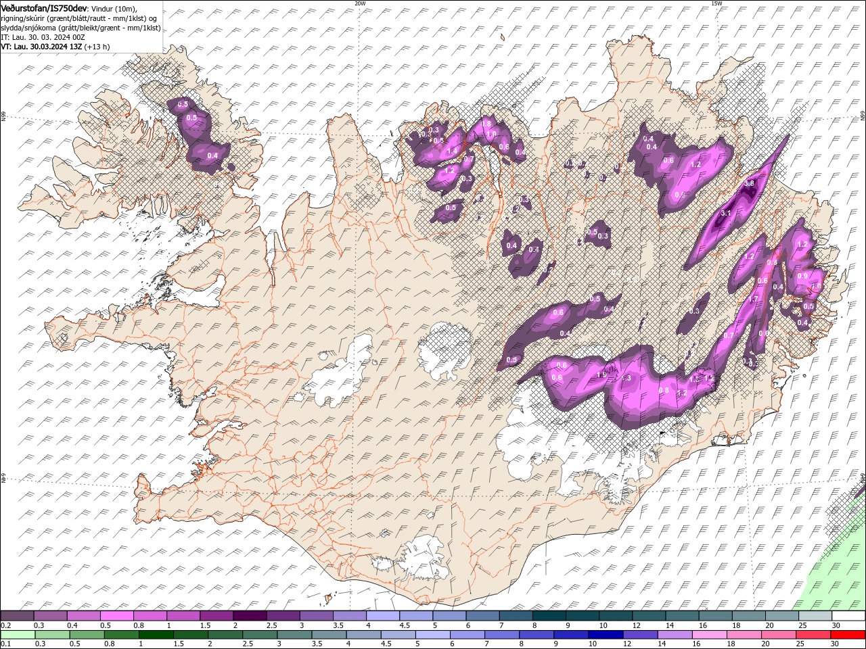Select the teal legend swatch labeled 12 in purple scale

point(649,615)
